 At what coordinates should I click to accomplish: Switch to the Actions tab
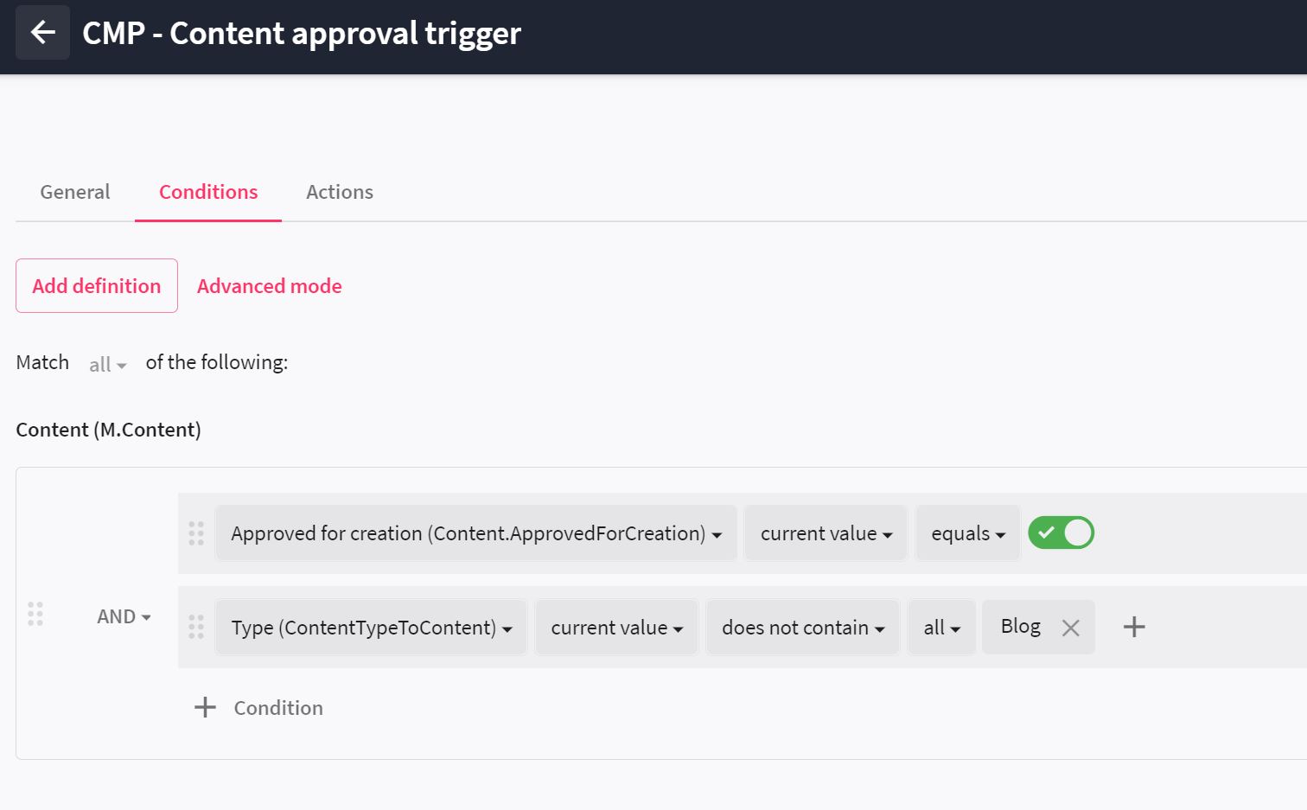click(339, 192)
